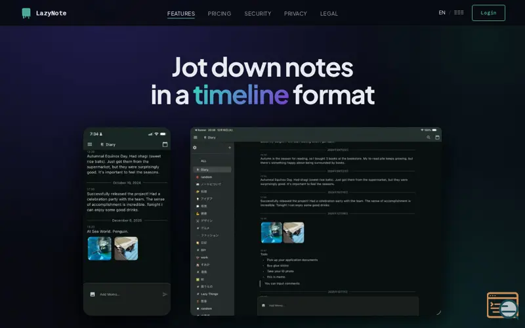This screenshot has width=525, height=328.
Task: Click the gradient word 'timeline' in headline
Action: (x=241, y=94)
